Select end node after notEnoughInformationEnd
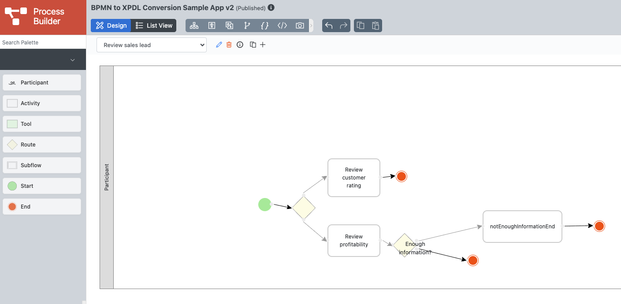This screenshot has width=621, height=304. point(599,226)
